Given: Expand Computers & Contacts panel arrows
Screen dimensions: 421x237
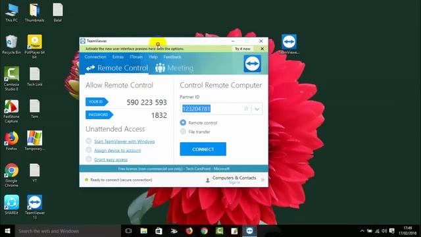Looking at the screenshot, I should (262, 180).
